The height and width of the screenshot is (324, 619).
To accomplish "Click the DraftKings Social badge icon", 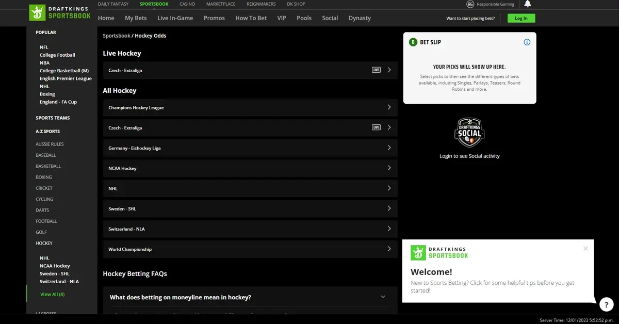I will (x=469, y=133).
